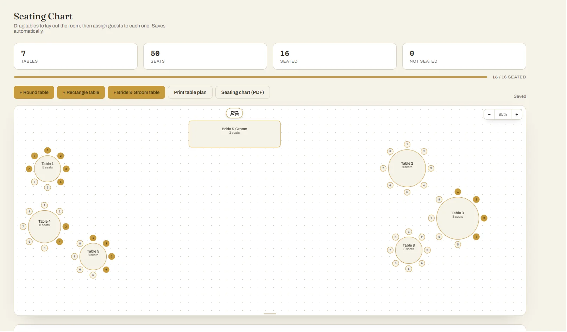
Task: Select the Bride & Groom rectangle table
Action: point(235,134)
